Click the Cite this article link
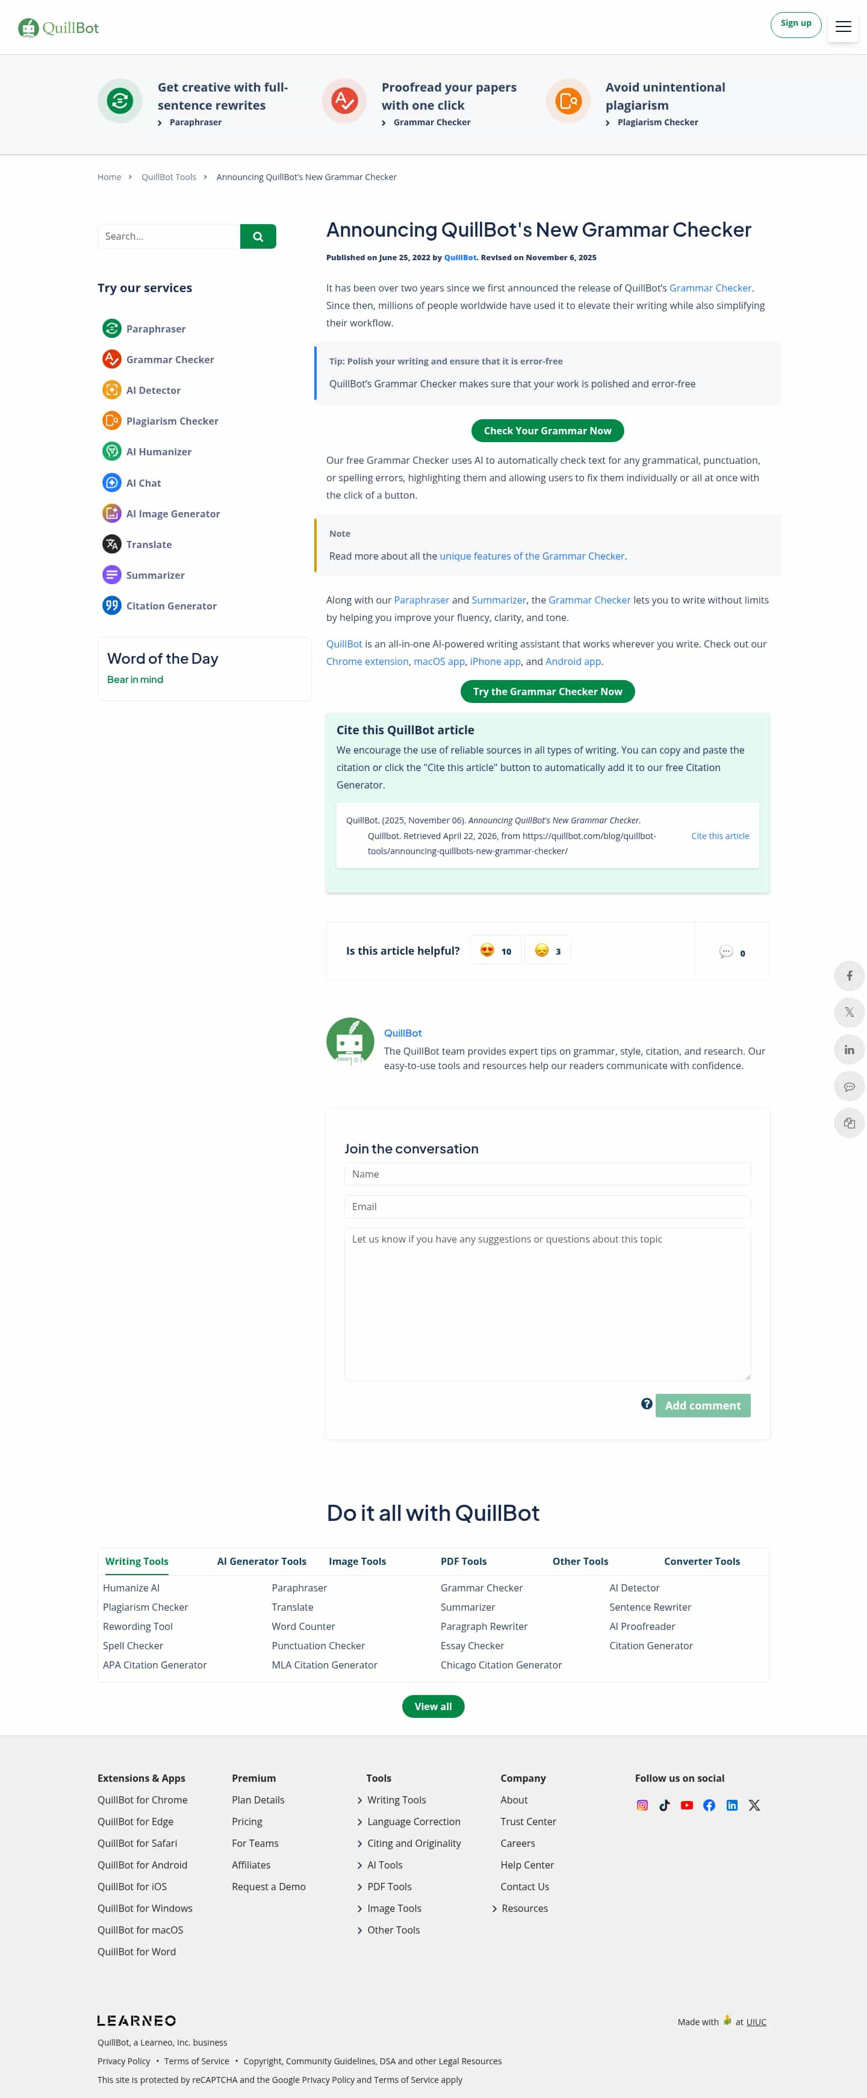The height and width of the screenshot is (2098, 867). tap(719, 835)
